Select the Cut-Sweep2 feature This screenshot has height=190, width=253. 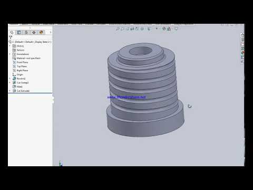click(21, 82)
